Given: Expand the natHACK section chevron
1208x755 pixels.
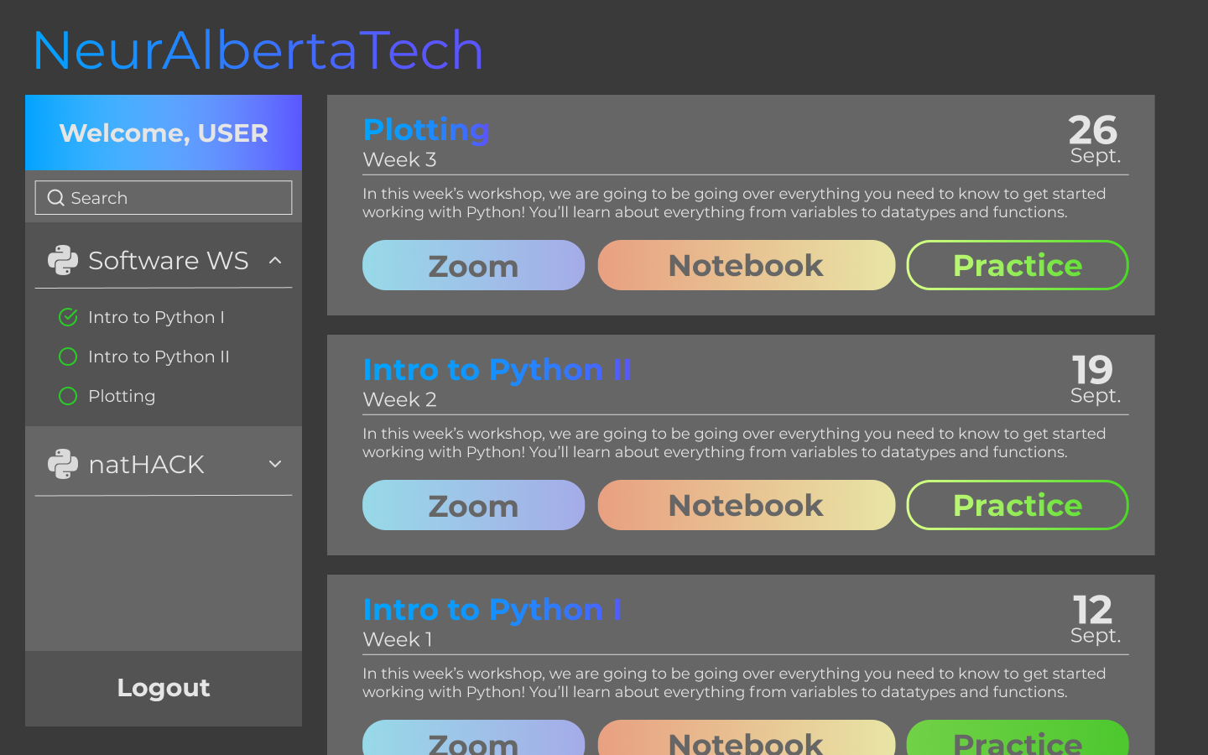Looking at the screenshot, I should click(x=275, y=464).
